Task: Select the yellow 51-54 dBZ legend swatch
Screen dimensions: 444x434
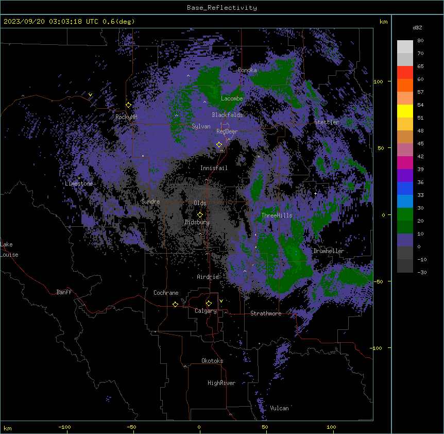Action: coord(405,111)
